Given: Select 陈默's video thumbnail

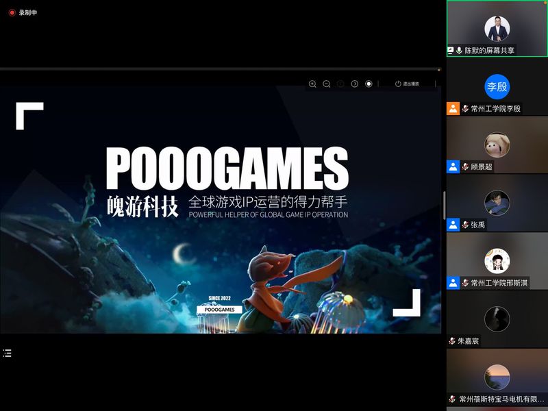Looking at the screenshot, I should point(497,27).
